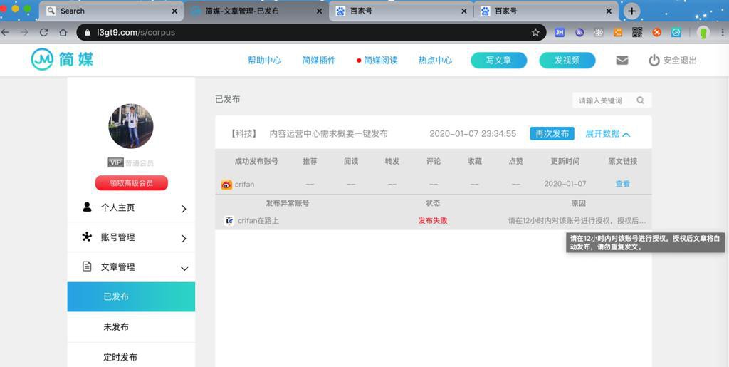
Task: Click the 安全退出 text link
Action: pyautogui.click(x=680, y=61)
